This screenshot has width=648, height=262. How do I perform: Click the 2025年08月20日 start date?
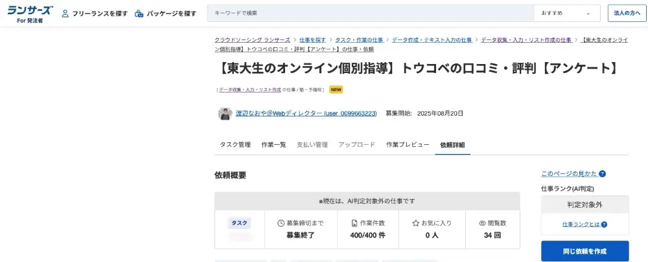click(x=440, y=113)
